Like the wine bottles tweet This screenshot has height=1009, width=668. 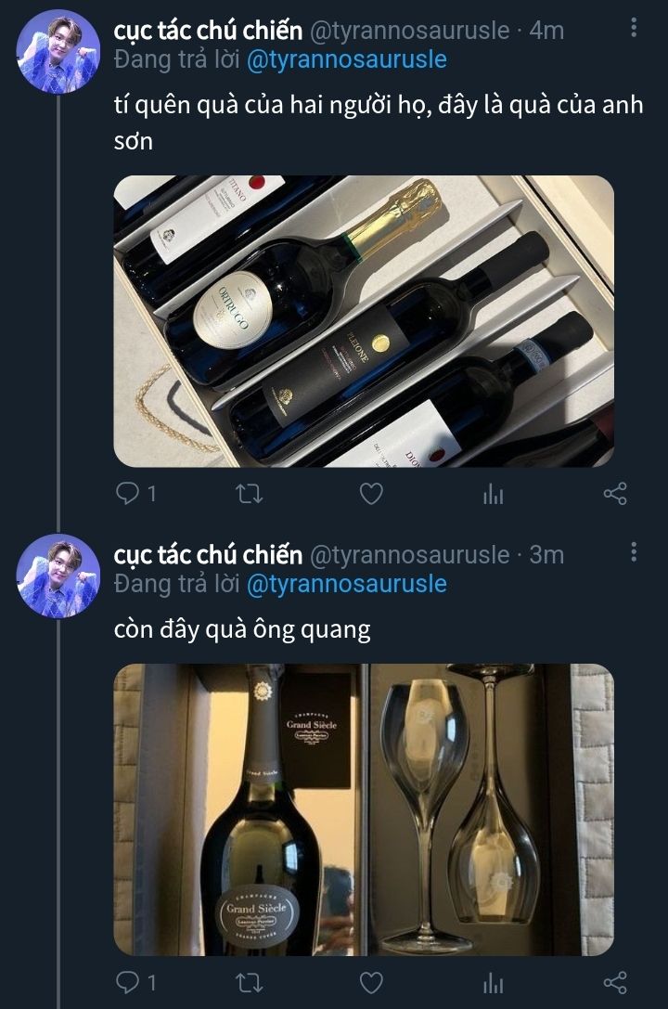pos(371,494)
